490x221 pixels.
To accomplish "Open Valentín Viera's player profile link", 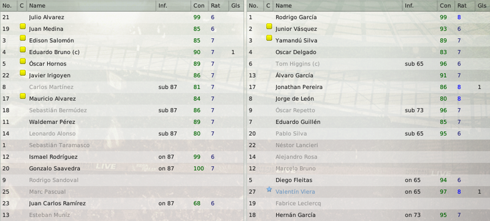I will [295, 192].
